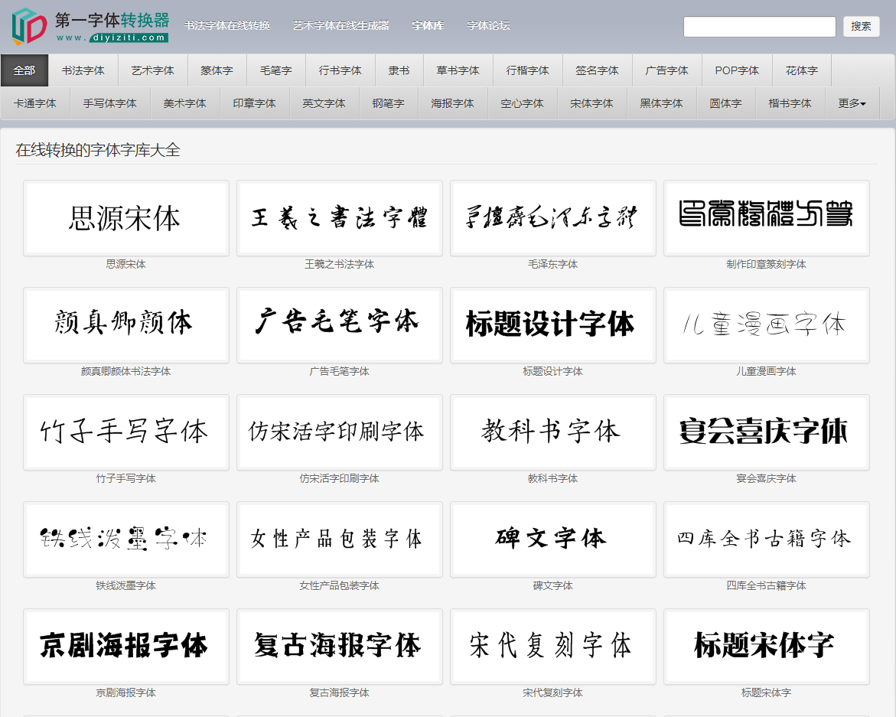This screenshot has height=717, width=896.
Task: Select the 签名字体 category tab
Action: pos(597,70)
